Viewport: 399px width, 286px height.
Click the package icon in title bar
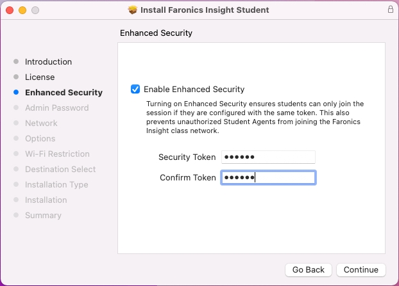pos(133,10)
